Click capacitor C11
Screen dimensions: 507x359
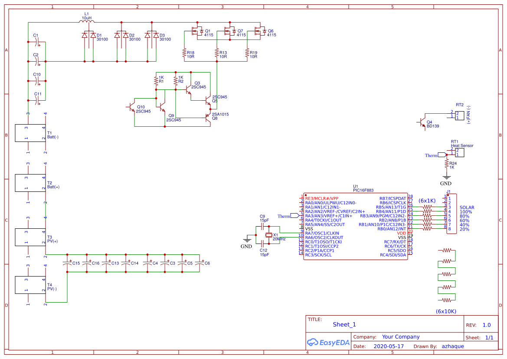click(x=37, y=101)
